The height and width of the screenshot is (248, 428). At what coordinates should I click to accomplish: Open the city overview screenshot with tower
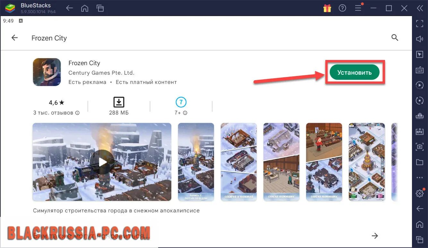pos(367,162)
